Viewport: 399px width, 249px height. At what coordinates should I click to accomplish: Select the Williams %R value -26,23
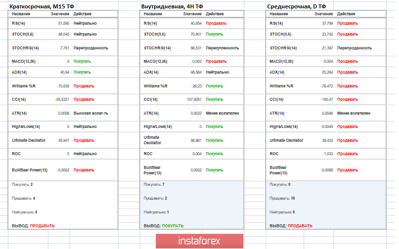click(196, 86)
